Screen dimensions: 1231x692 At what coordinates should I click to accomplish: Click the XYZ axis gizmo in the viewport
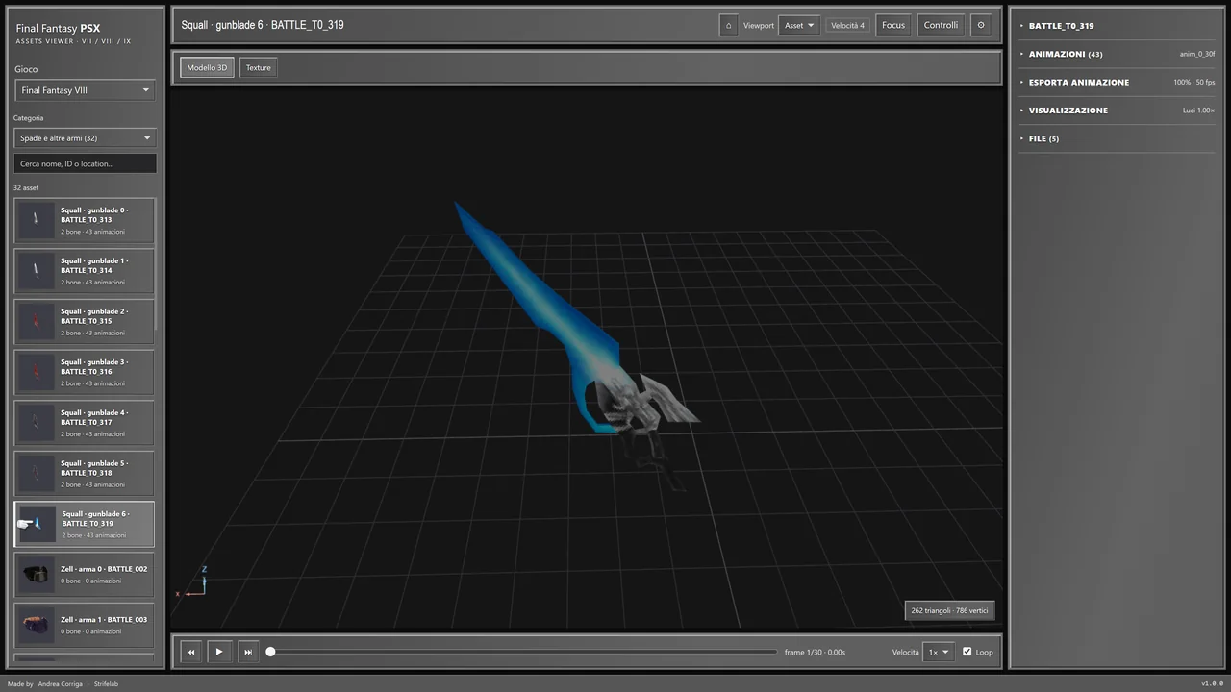[191, 582]
